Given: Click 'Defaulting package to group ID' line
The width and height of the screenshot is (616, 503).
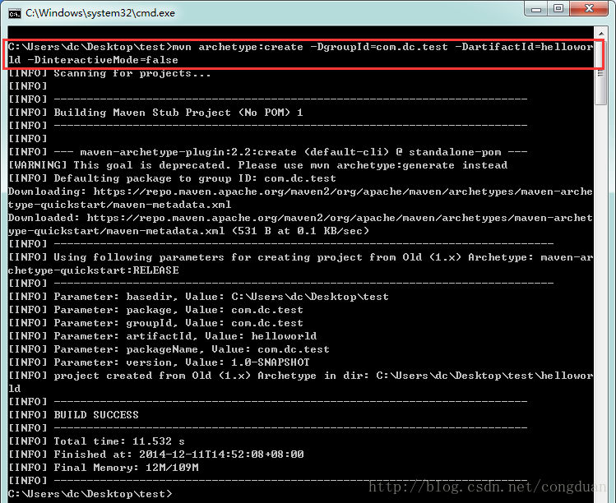Looking at the screenshot, I should [x=172, y=178].
